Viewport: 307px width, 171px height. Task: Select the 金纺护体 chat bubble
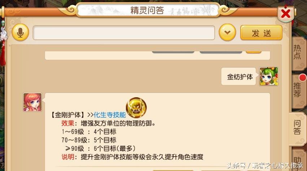pos(239,77)
